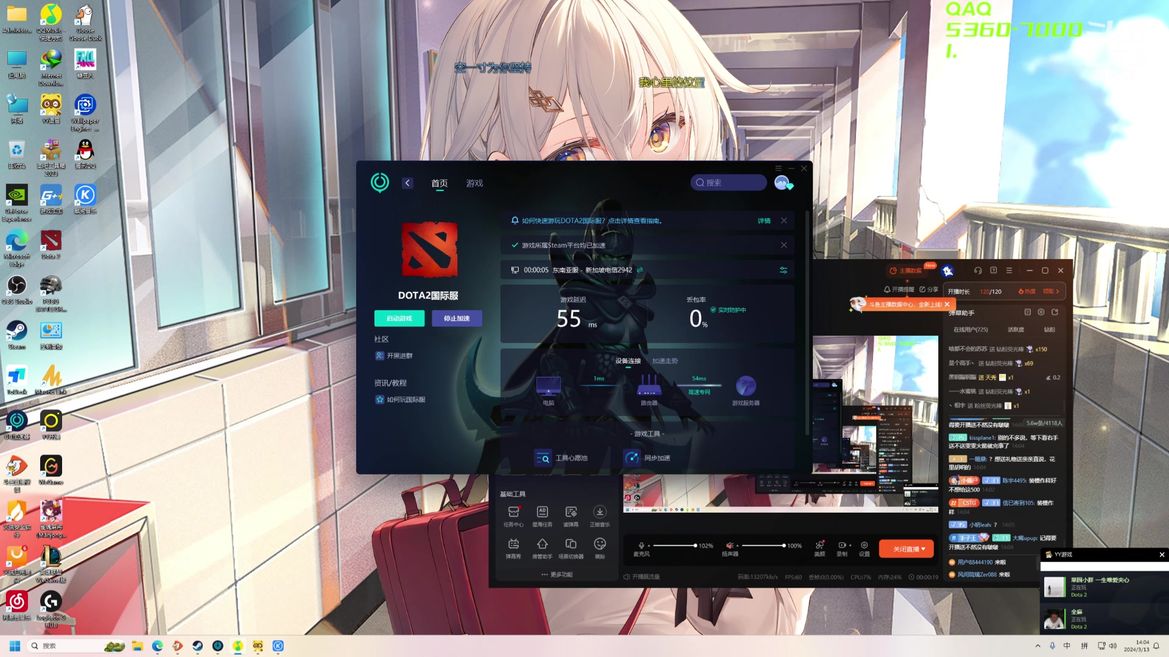This screenshot has height=657, width=1169.
Task: Open the 同步加速 tool
Action: click(x=647, y=458)
